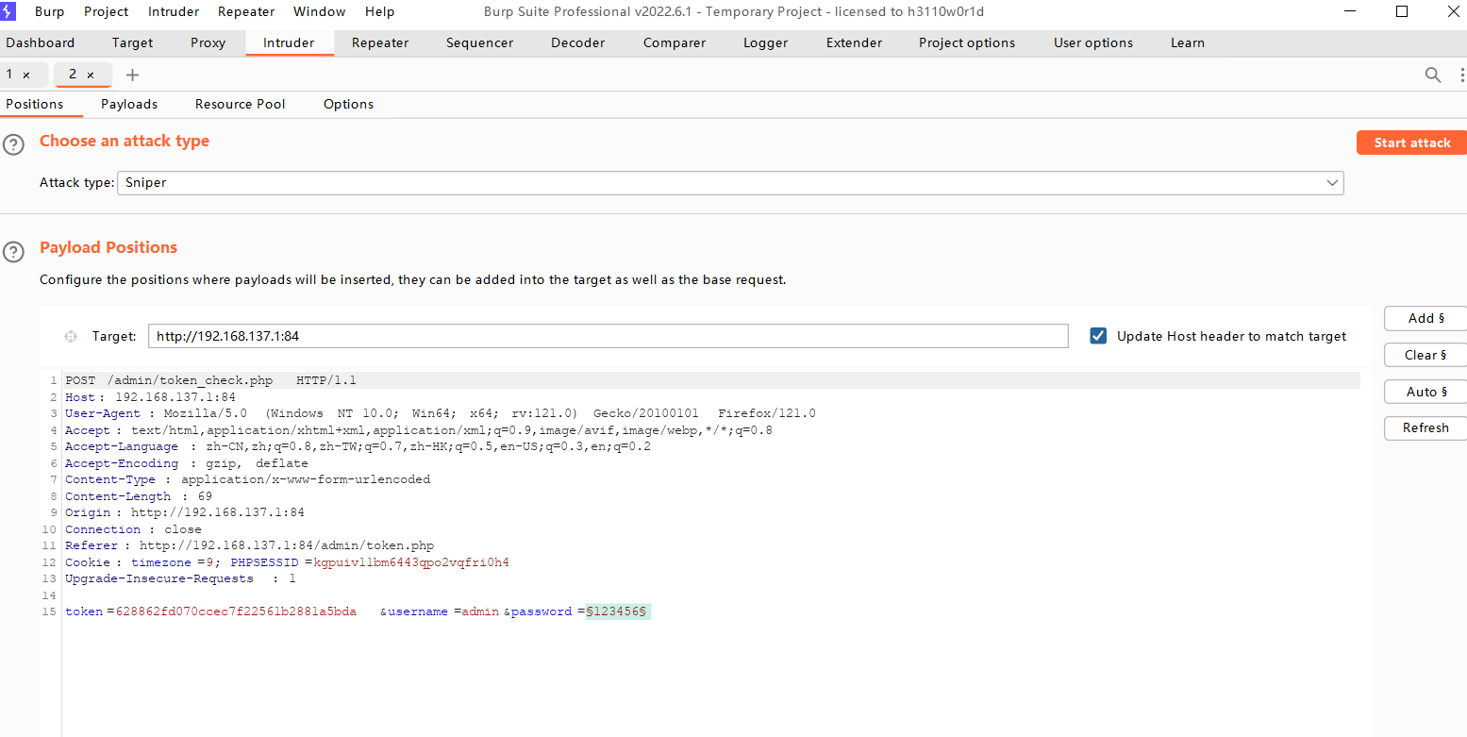
Task: Select Intruder attack tab 2
Action: [x=73, y=75]
